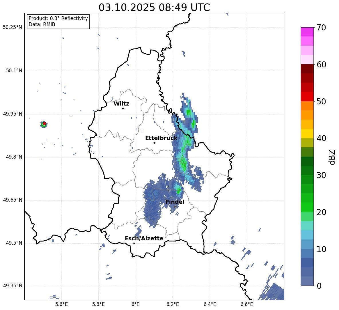Click the turquoise colorbar segment below 20

307,226
